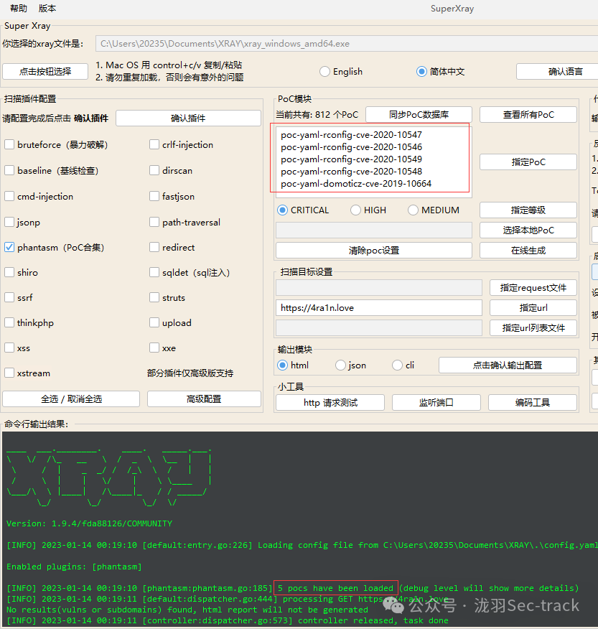Enable the upload checkbox
Viewport: 598px width, 629px height.
point(154,322)
